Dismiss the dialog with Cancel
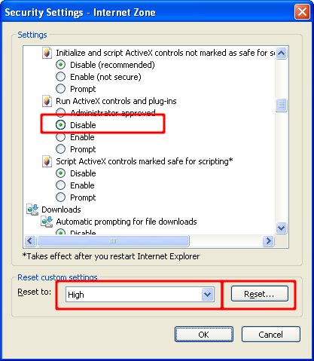Screen dimensions: 314x361 point(271,335)
